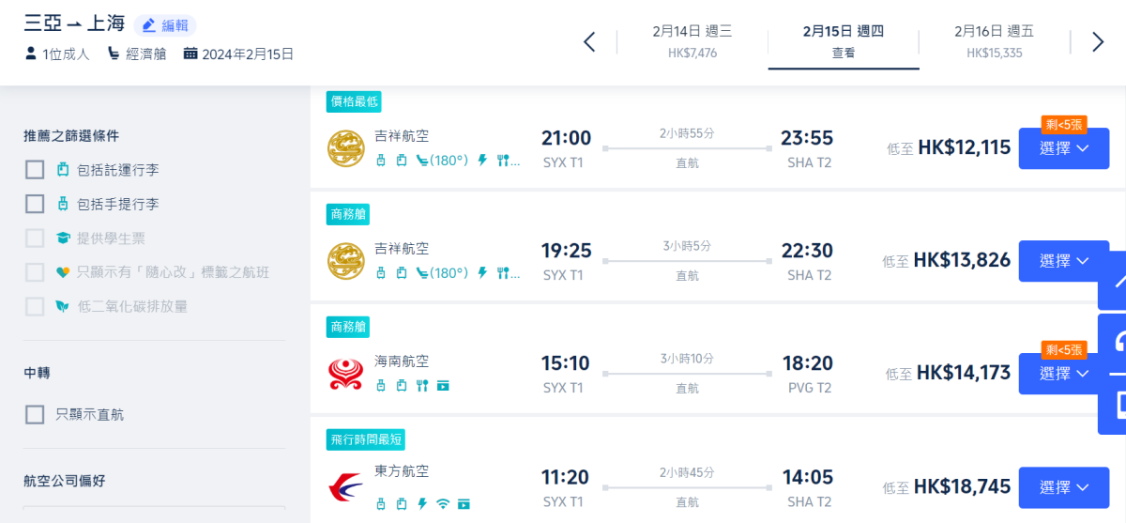Switch to 2月14日 週三 date tab
This screenshot has width=1126, height=523.
(692, 42)
